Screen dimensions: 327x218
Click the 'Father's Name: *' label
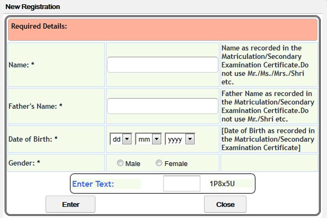(36, 106)
